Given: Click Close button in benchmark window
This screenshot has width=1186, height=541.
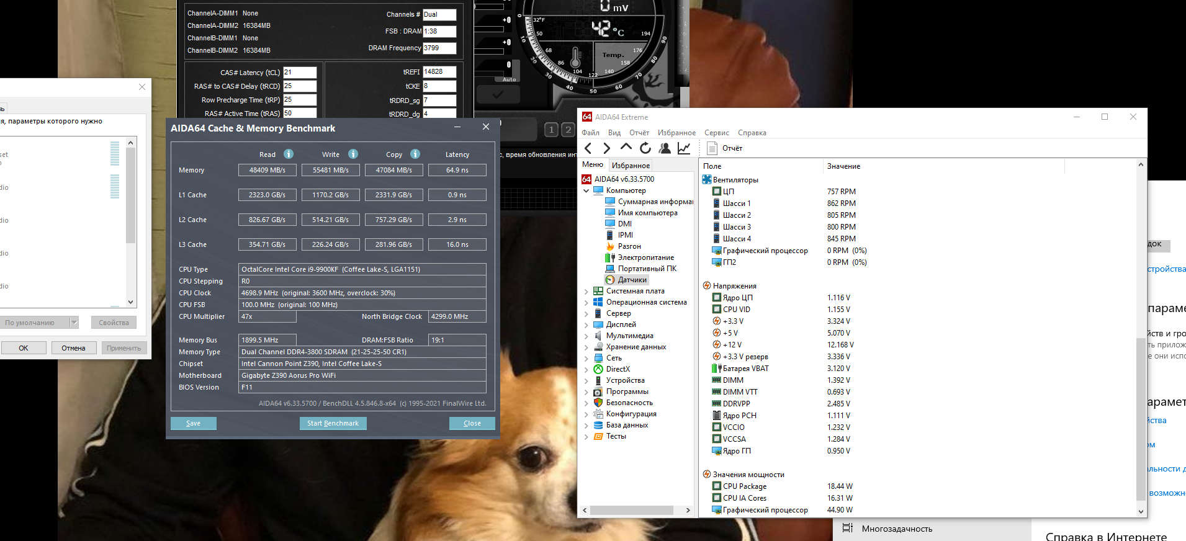Looking at the screenshot, I should tap(472, 423).
